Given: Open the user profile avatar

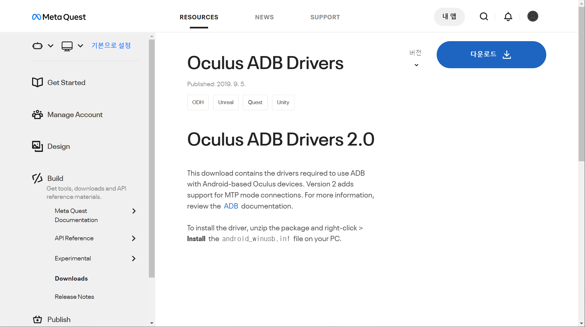Looking at the screenshot, I should click(x=532, y=16).
